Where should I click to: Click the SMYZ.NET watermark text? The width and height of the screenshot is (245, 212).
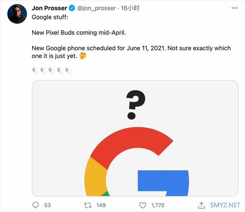click(x=225, y=205)
